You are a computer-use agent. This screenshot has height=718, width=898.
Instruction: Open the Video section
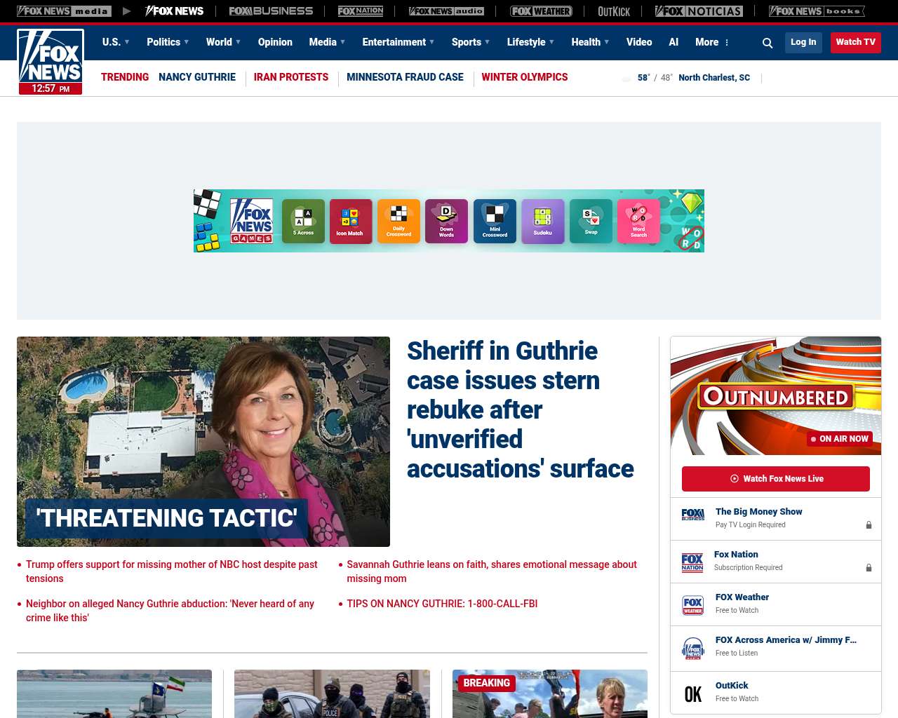click(x=639, y=42)
